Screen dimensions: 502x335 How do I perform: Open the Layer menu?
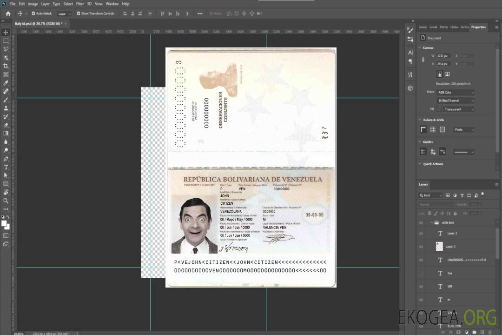click(x=45, y=4)
